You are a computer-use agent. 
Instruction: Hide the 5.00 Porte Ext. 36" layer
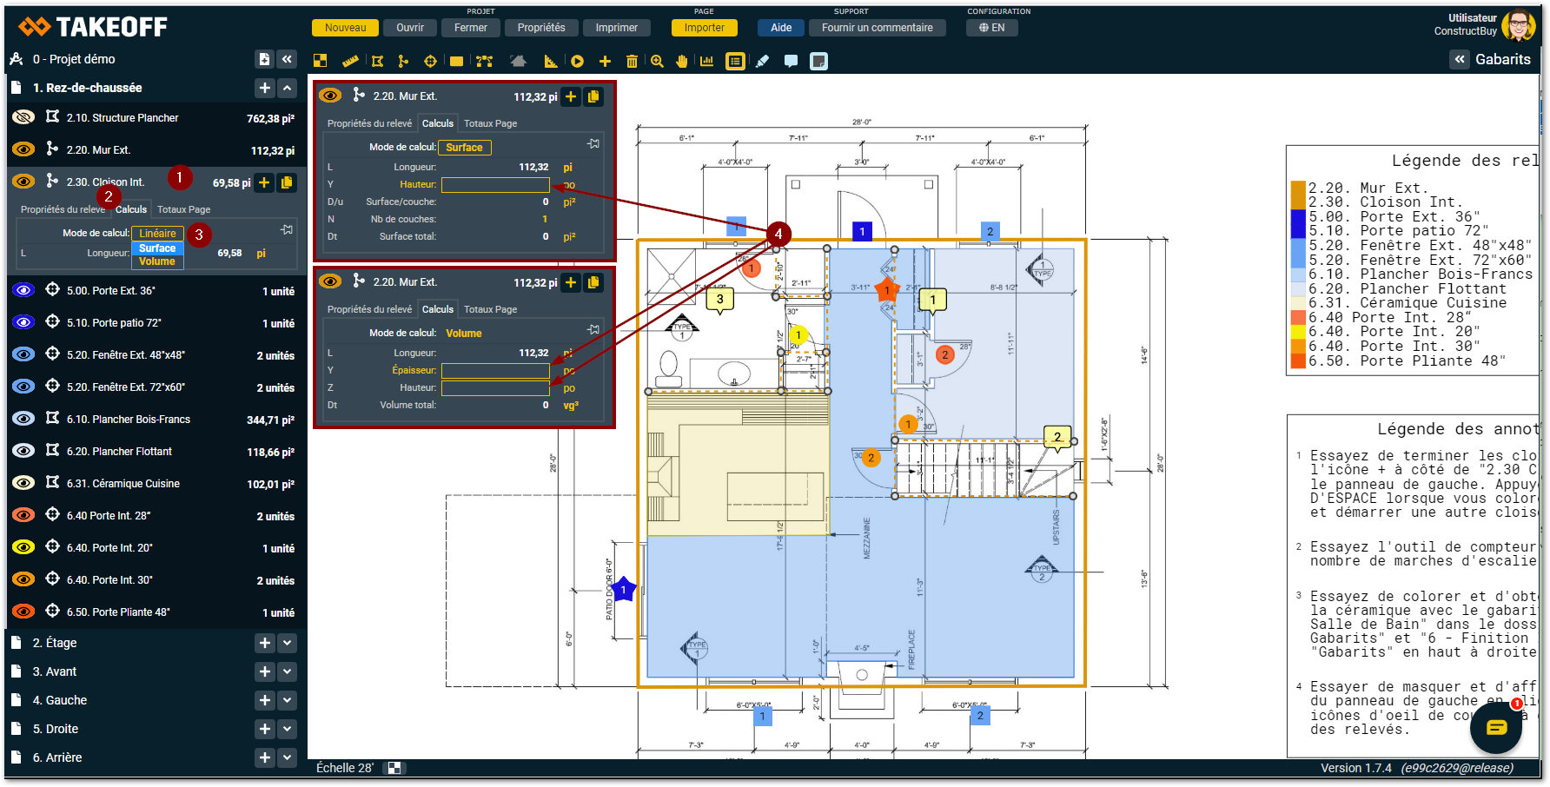click(x=23, y=290)
